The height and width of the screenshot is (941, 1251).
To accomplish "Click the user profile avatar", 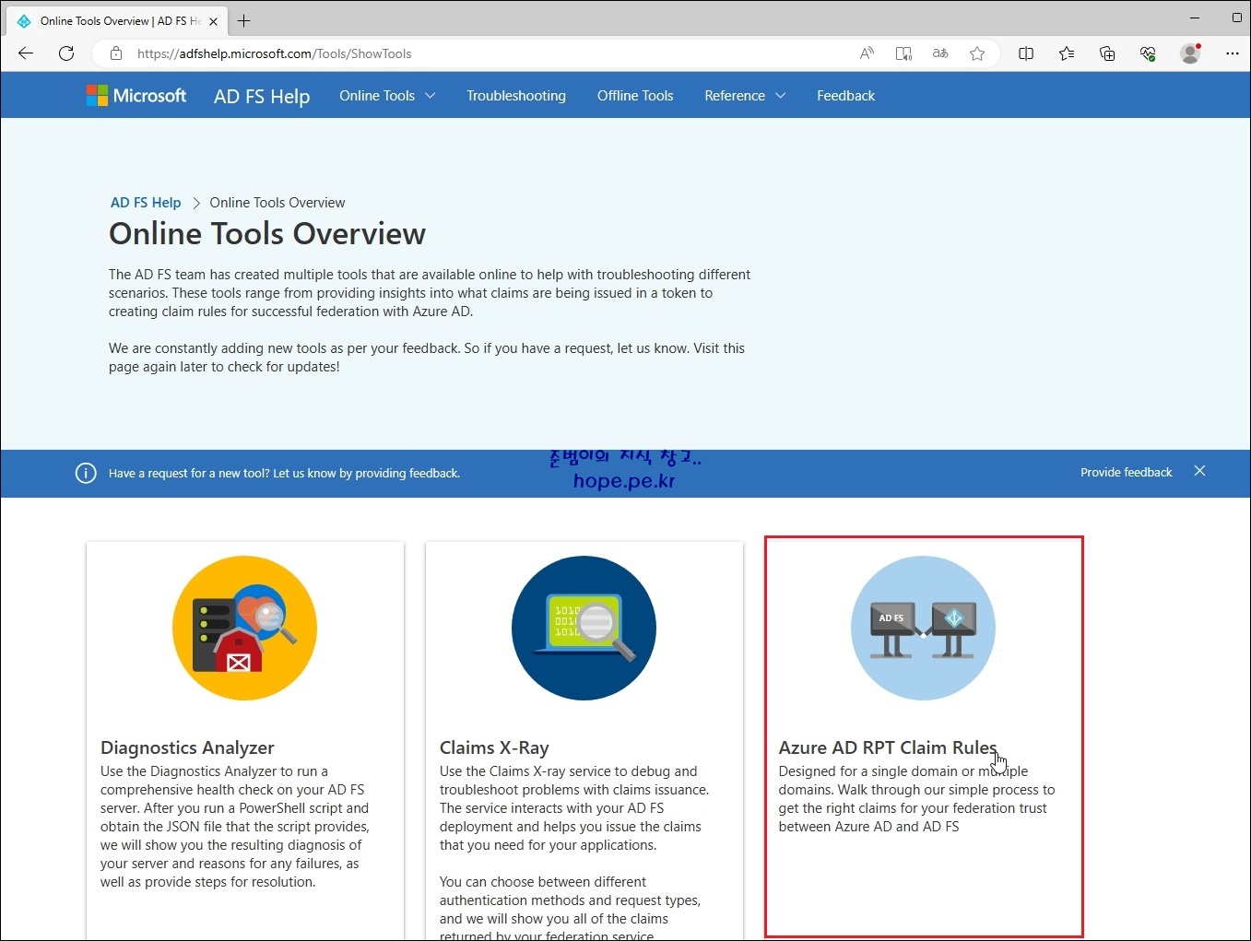I will tap(1190, 53).
